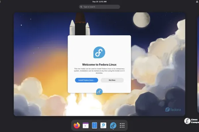Choose the Not Now button
The image size is (199, 132).
(x=112, y=80)
